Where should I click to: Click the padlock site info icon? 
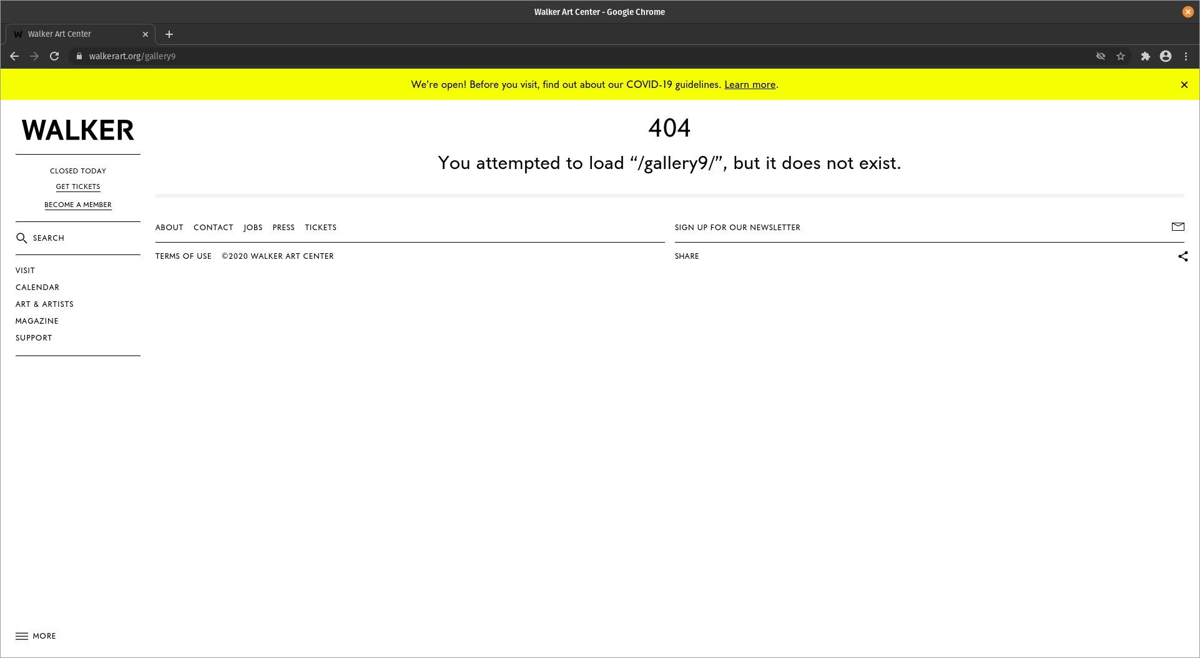pyautogui.click(x=79, y=56)
